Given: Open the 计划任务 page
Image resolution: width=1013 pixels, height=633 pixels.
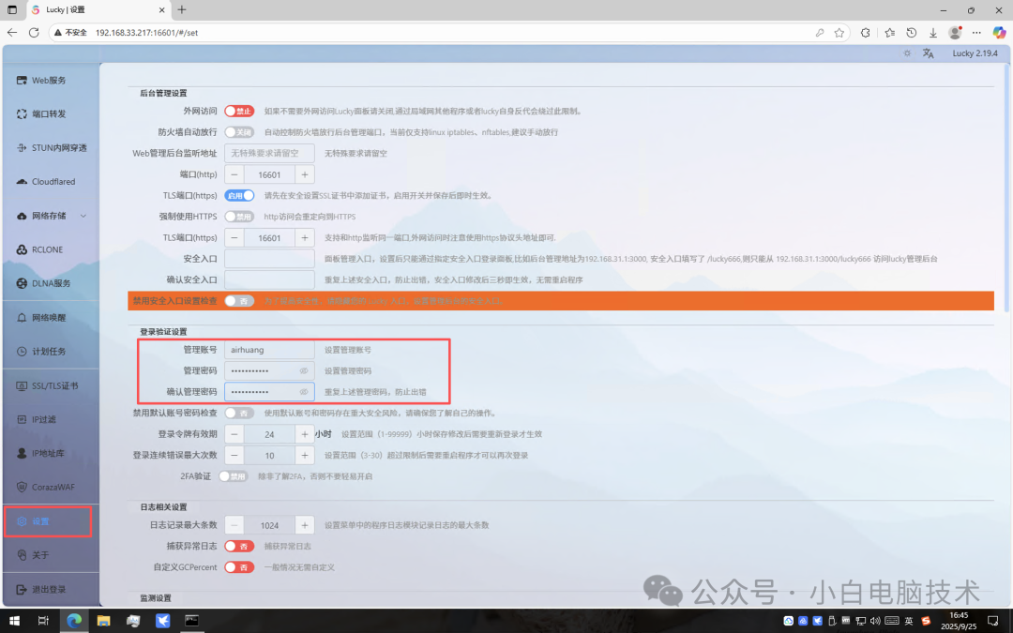Looking at the screenshot, I should (43, 351).
